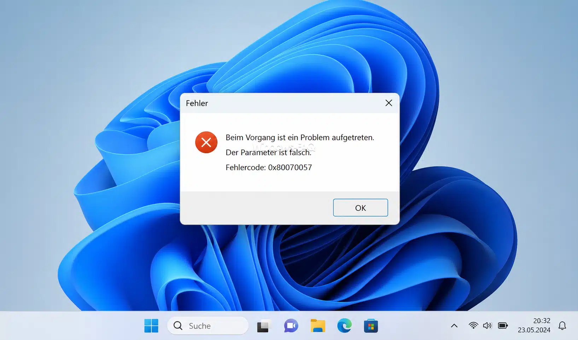The width and height of the screenshot is (578, 340).
Task: Launch Teams Chat from the taskbar
Action: click(x=291, y=326)
